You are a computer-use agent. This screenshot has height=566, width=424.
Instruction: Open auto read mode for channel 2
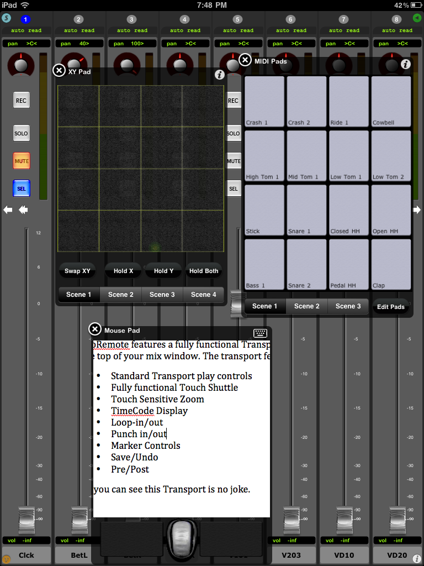click(79, 30)
